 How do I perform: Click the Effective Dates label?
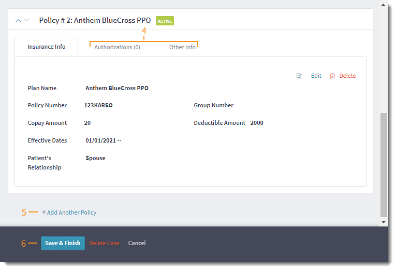47,140
